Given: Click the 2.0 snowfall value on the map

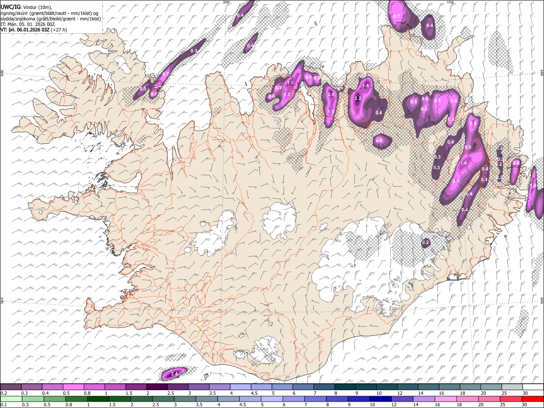Looking at the screenshot, I should [x=331, y=95].
